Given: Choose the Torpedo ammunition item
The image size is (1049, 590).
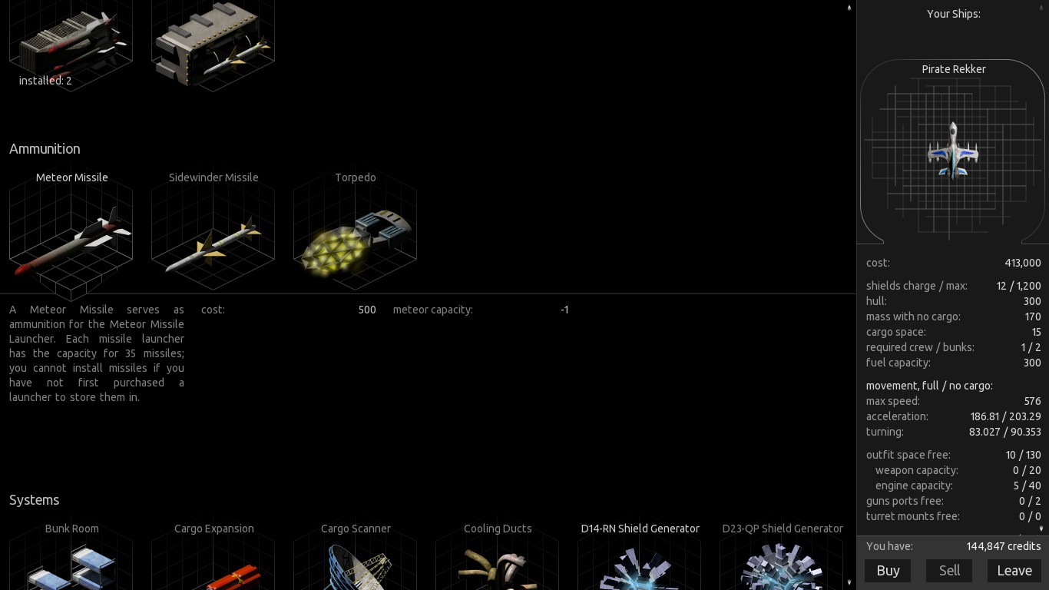Looking at the screenshot, I should 356,231.
